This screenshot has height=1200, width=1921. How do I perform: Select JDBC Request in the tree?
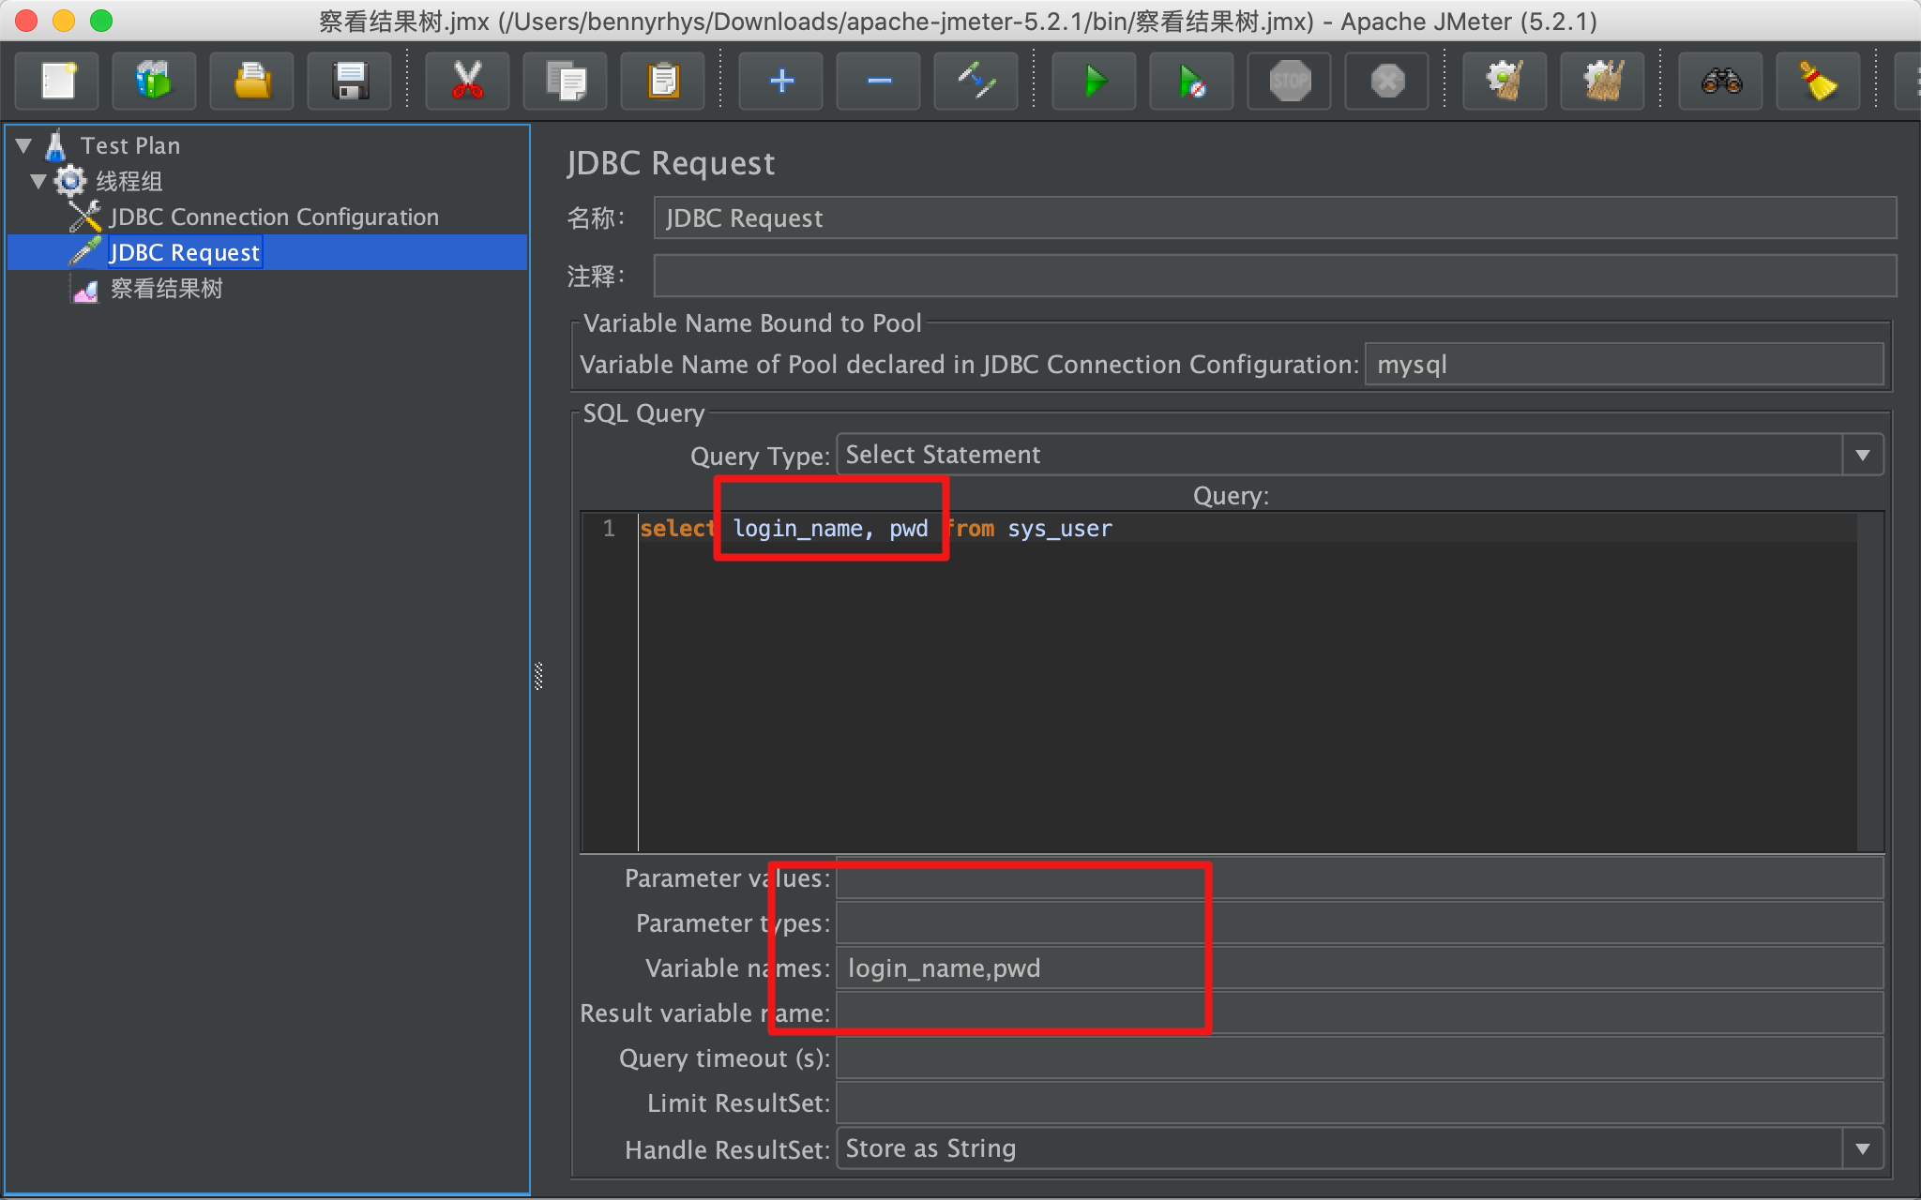coord(185,252)
